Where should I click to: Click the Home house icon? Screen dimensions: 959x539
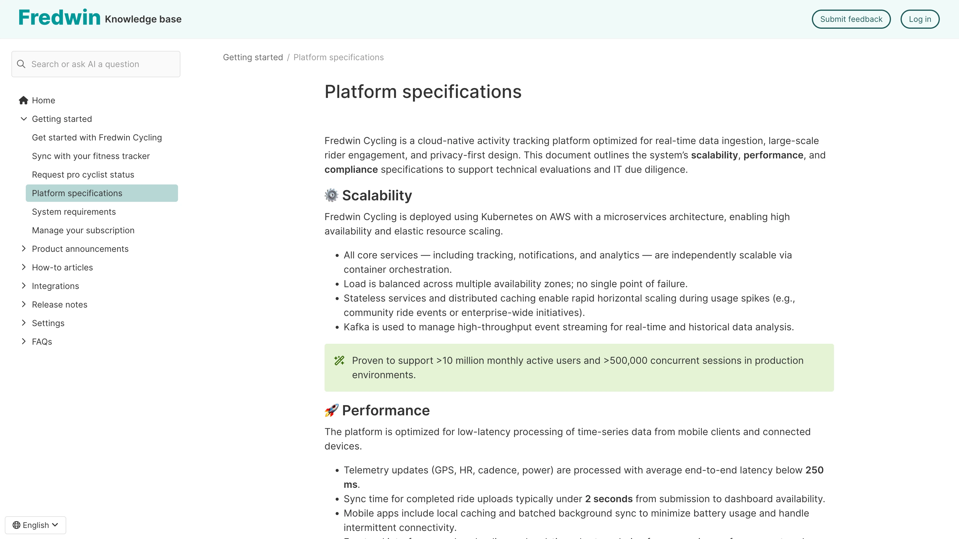click(x=23, y=100)
